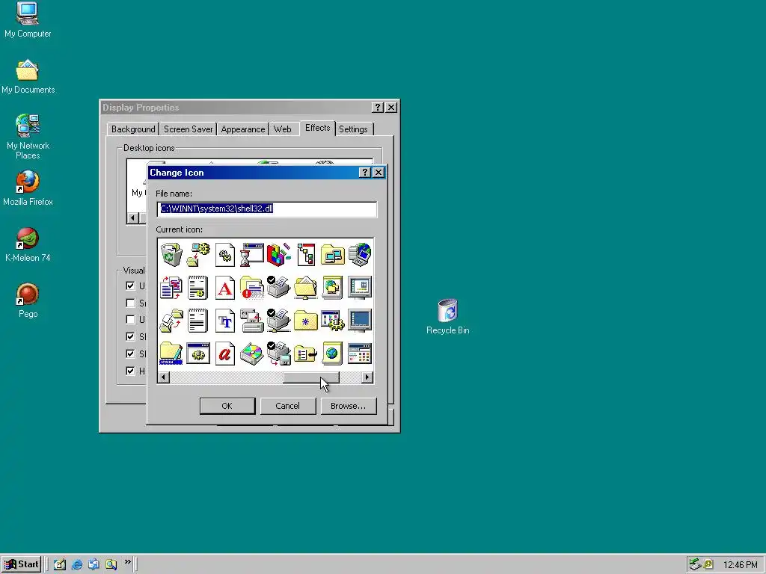
Task: Click the Browse... button
Action: (348, 406)
